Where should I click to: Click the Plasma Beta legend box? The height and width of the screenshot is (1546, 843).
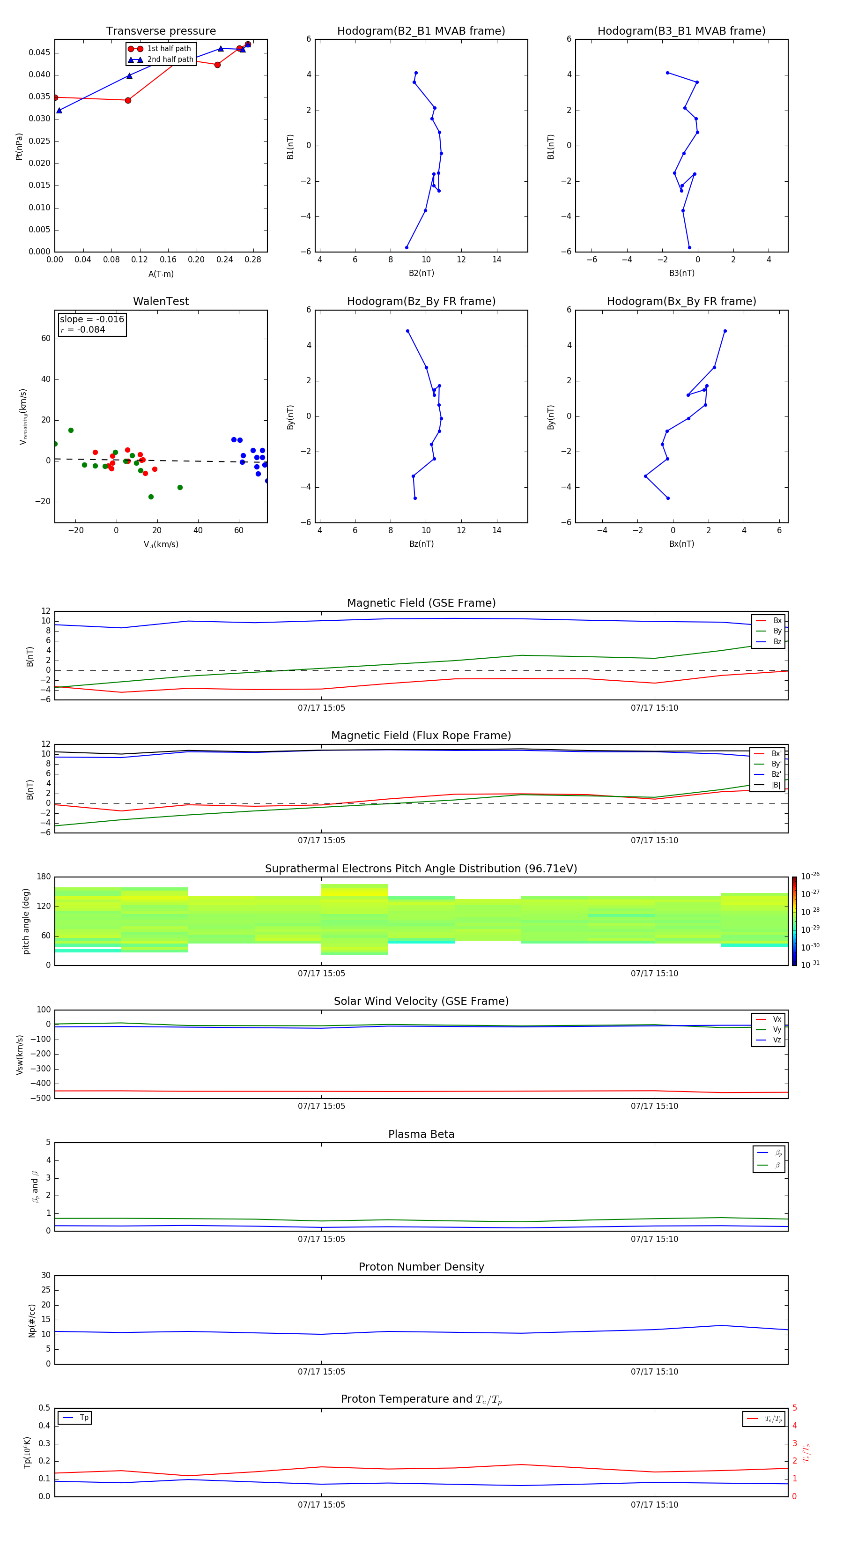tap(769, 1159)
